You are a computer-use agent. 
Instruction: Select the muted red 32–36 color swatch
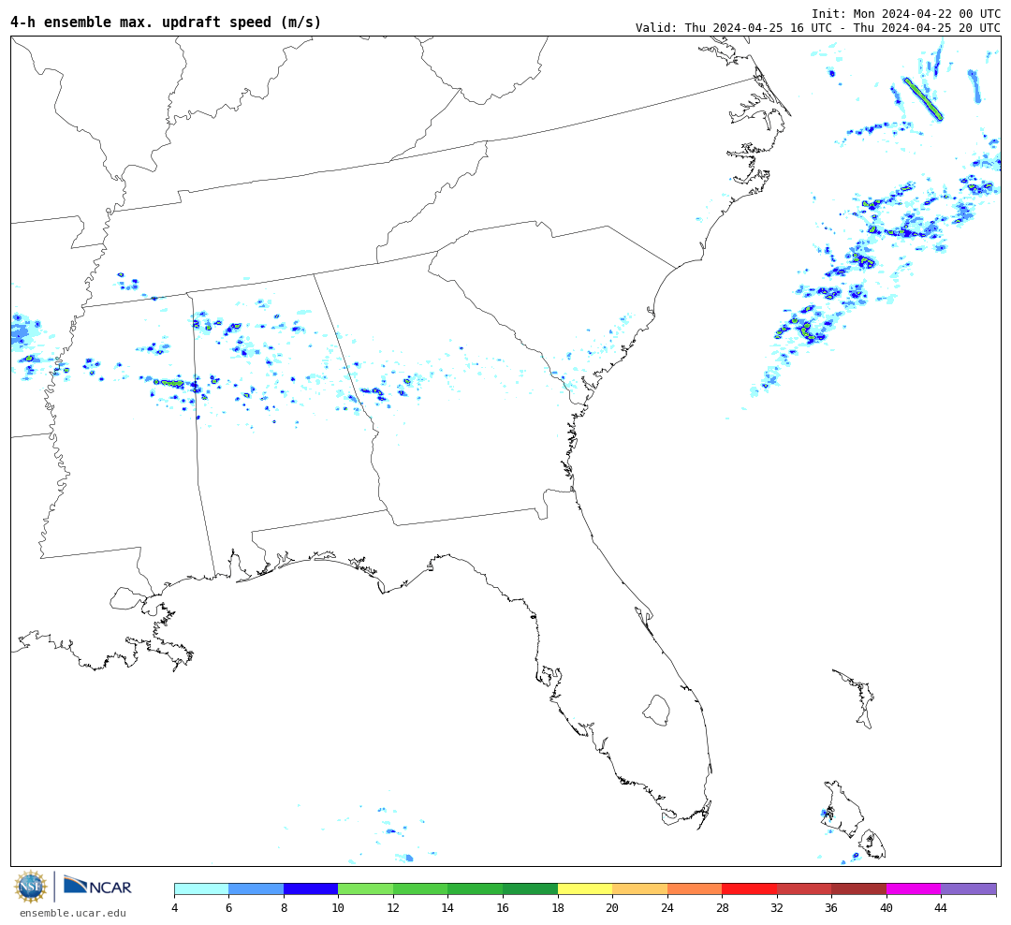pyautogui.click(x=804, y=889)
